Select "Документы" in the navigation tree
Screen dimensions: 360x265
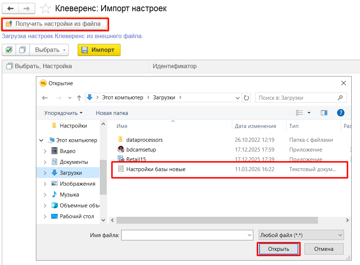click(x=74, y=162)
